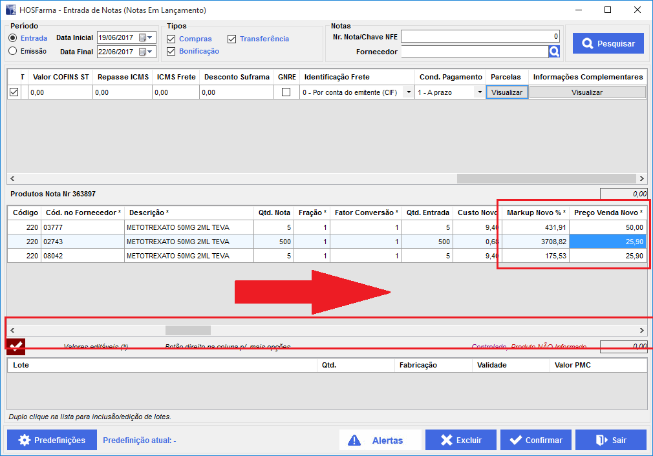Open the Data Final calendar picker
This screenshot has width=653, height=456.
point(145,52)
